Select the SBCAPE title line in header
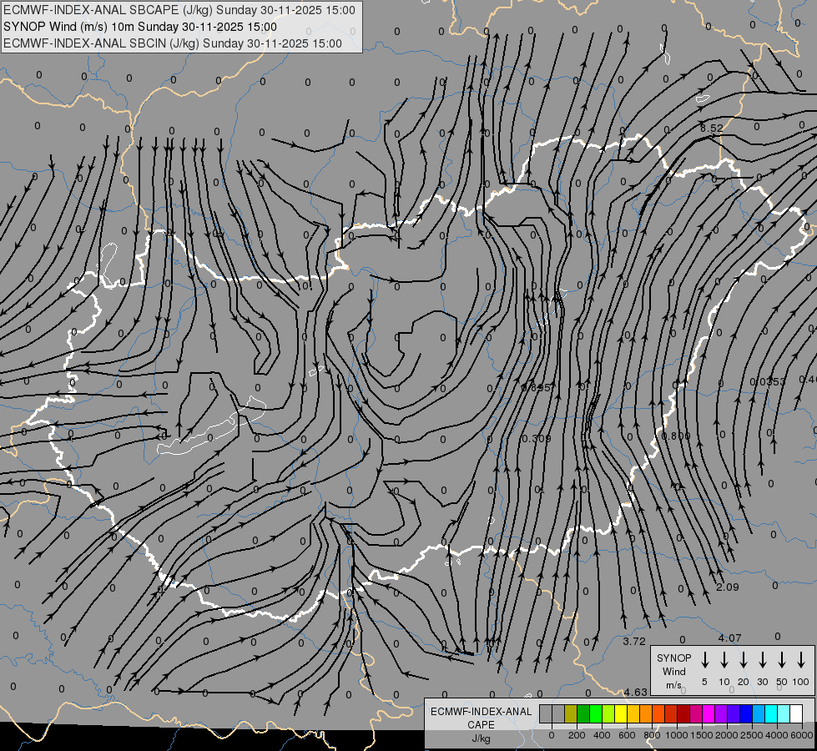Screen dimensions: 817x751 [179, 10]
